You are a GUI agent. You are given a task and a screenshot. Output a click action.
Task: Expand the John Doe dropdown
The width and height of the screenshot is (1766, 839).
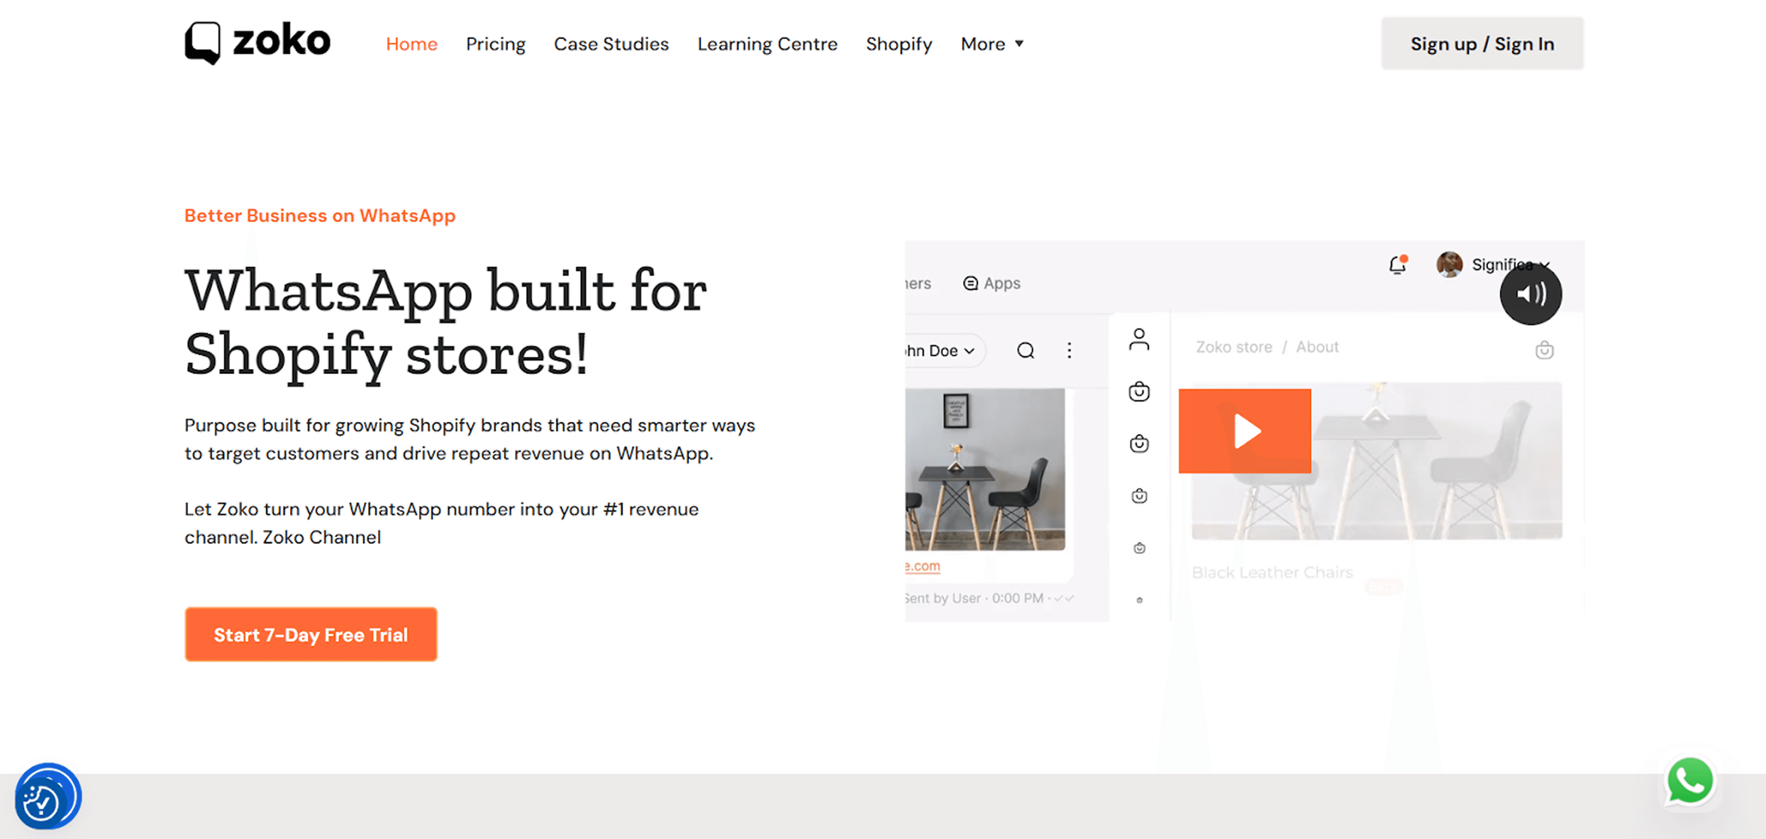[x=945, y=351]
